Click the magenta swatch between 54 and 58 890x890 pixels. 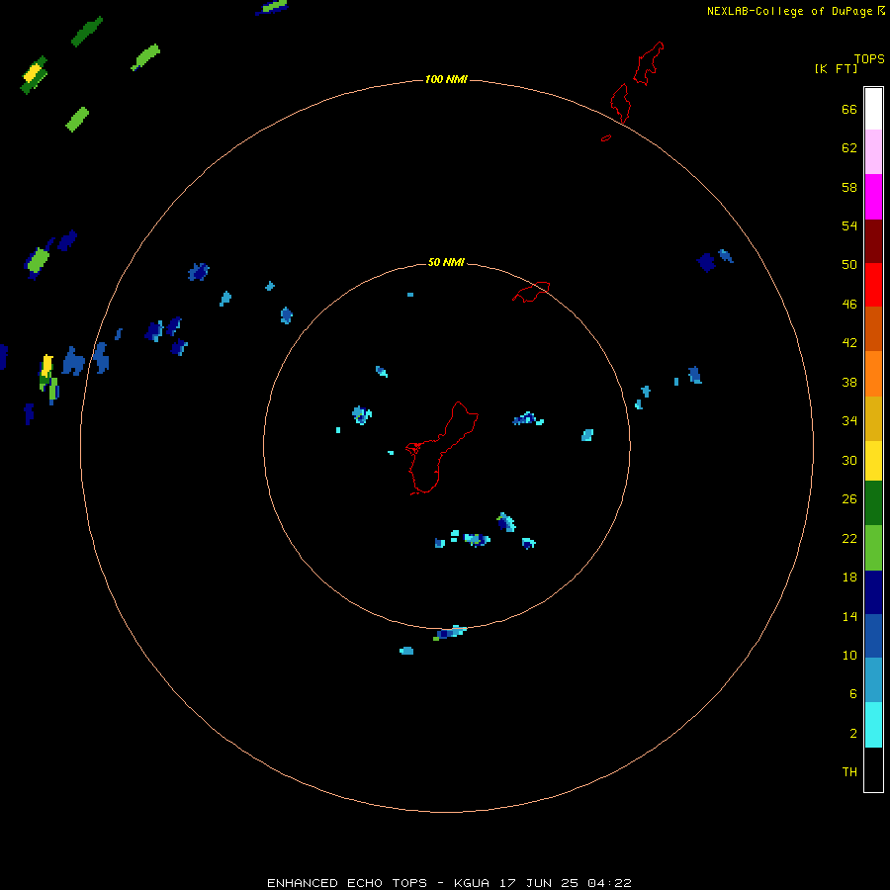click(x=873, y=197)
